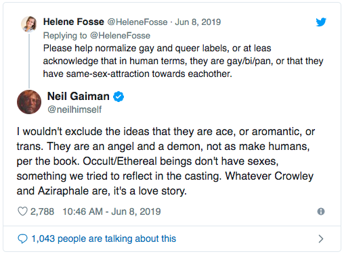Open Neil Gaiman's avatar image
Screen dimensions: 342x254
tap(29, 102)
